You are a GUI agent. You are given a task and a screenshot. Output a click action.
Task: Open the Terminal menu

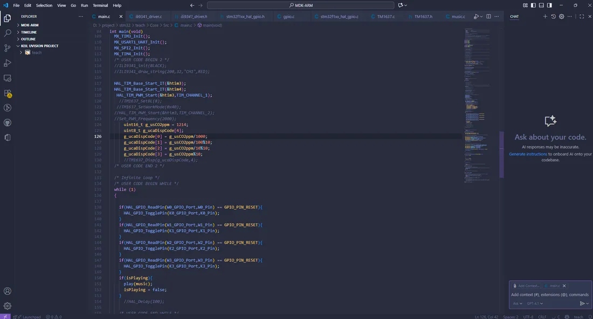[x=100, y=5]
